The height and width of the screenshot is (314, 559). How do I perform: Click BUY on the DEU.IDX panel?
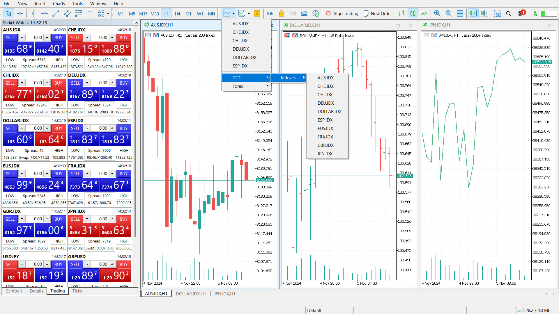[x=123, y=83]
